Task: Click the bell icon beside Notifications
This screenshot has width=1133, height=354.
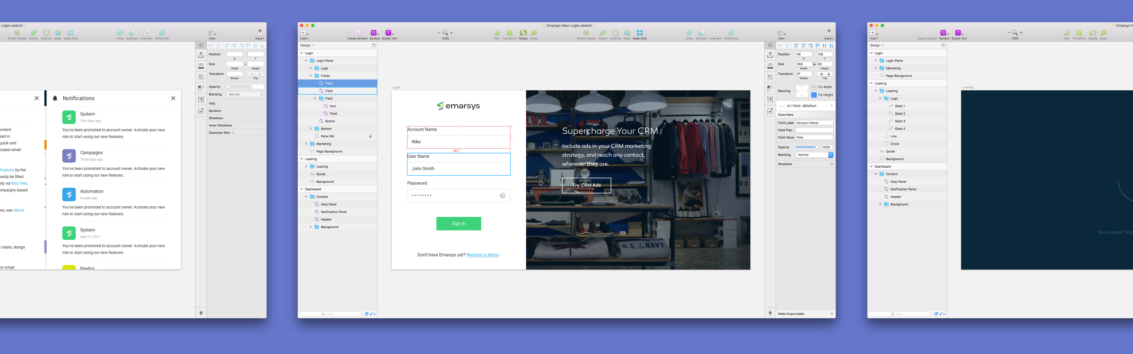Action: tap(55, 98)
